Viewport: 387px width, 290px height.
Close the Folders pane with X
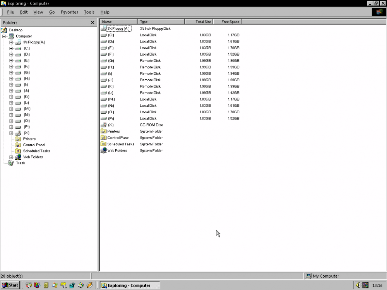pyautogui.click(x=92, y=23)
